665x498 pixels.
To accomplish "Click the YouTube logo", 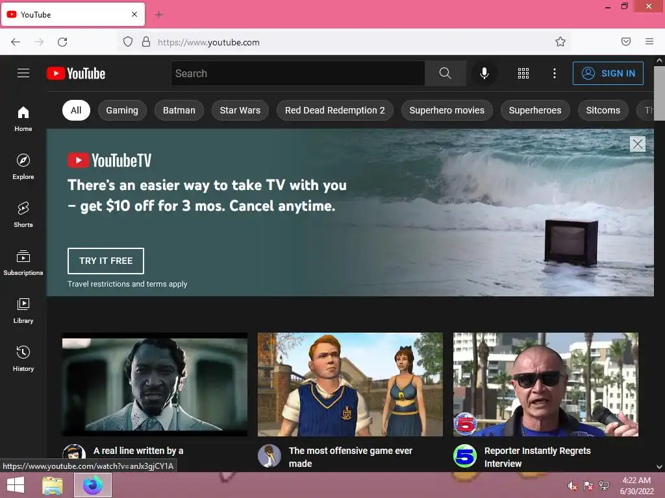I will tap(76, 74).
